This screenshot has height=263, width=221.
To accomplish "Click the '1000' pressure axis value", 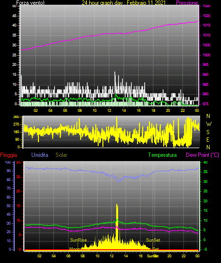I will click(206, 55).
